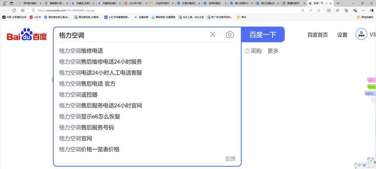Expand the 帮手 bookmarks folder
Image resolution: width=376 pixels, height=169 pixels.
point(242,17)
